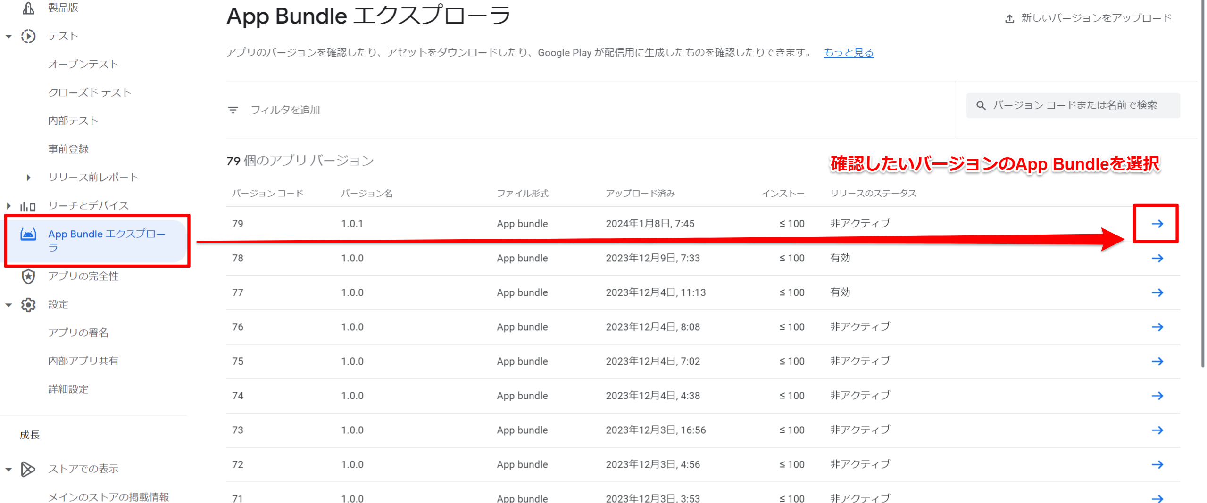The image size is (1207, 503).
Task: Collapse the テスト section arrow
Action: [x=8, y=36]
